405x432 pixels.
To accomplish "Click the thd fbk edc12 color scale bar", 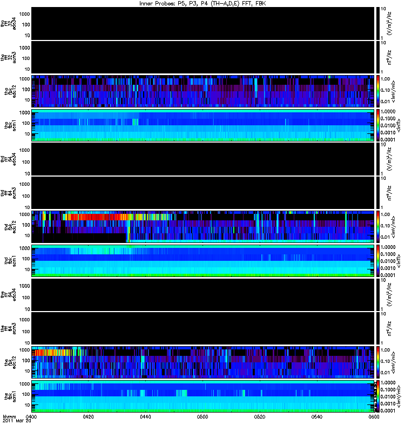I will pos(379,227).
